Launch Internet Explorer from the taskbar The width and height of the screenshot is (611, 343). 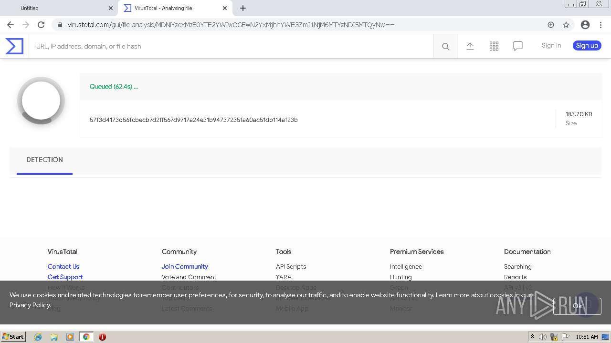38,337
